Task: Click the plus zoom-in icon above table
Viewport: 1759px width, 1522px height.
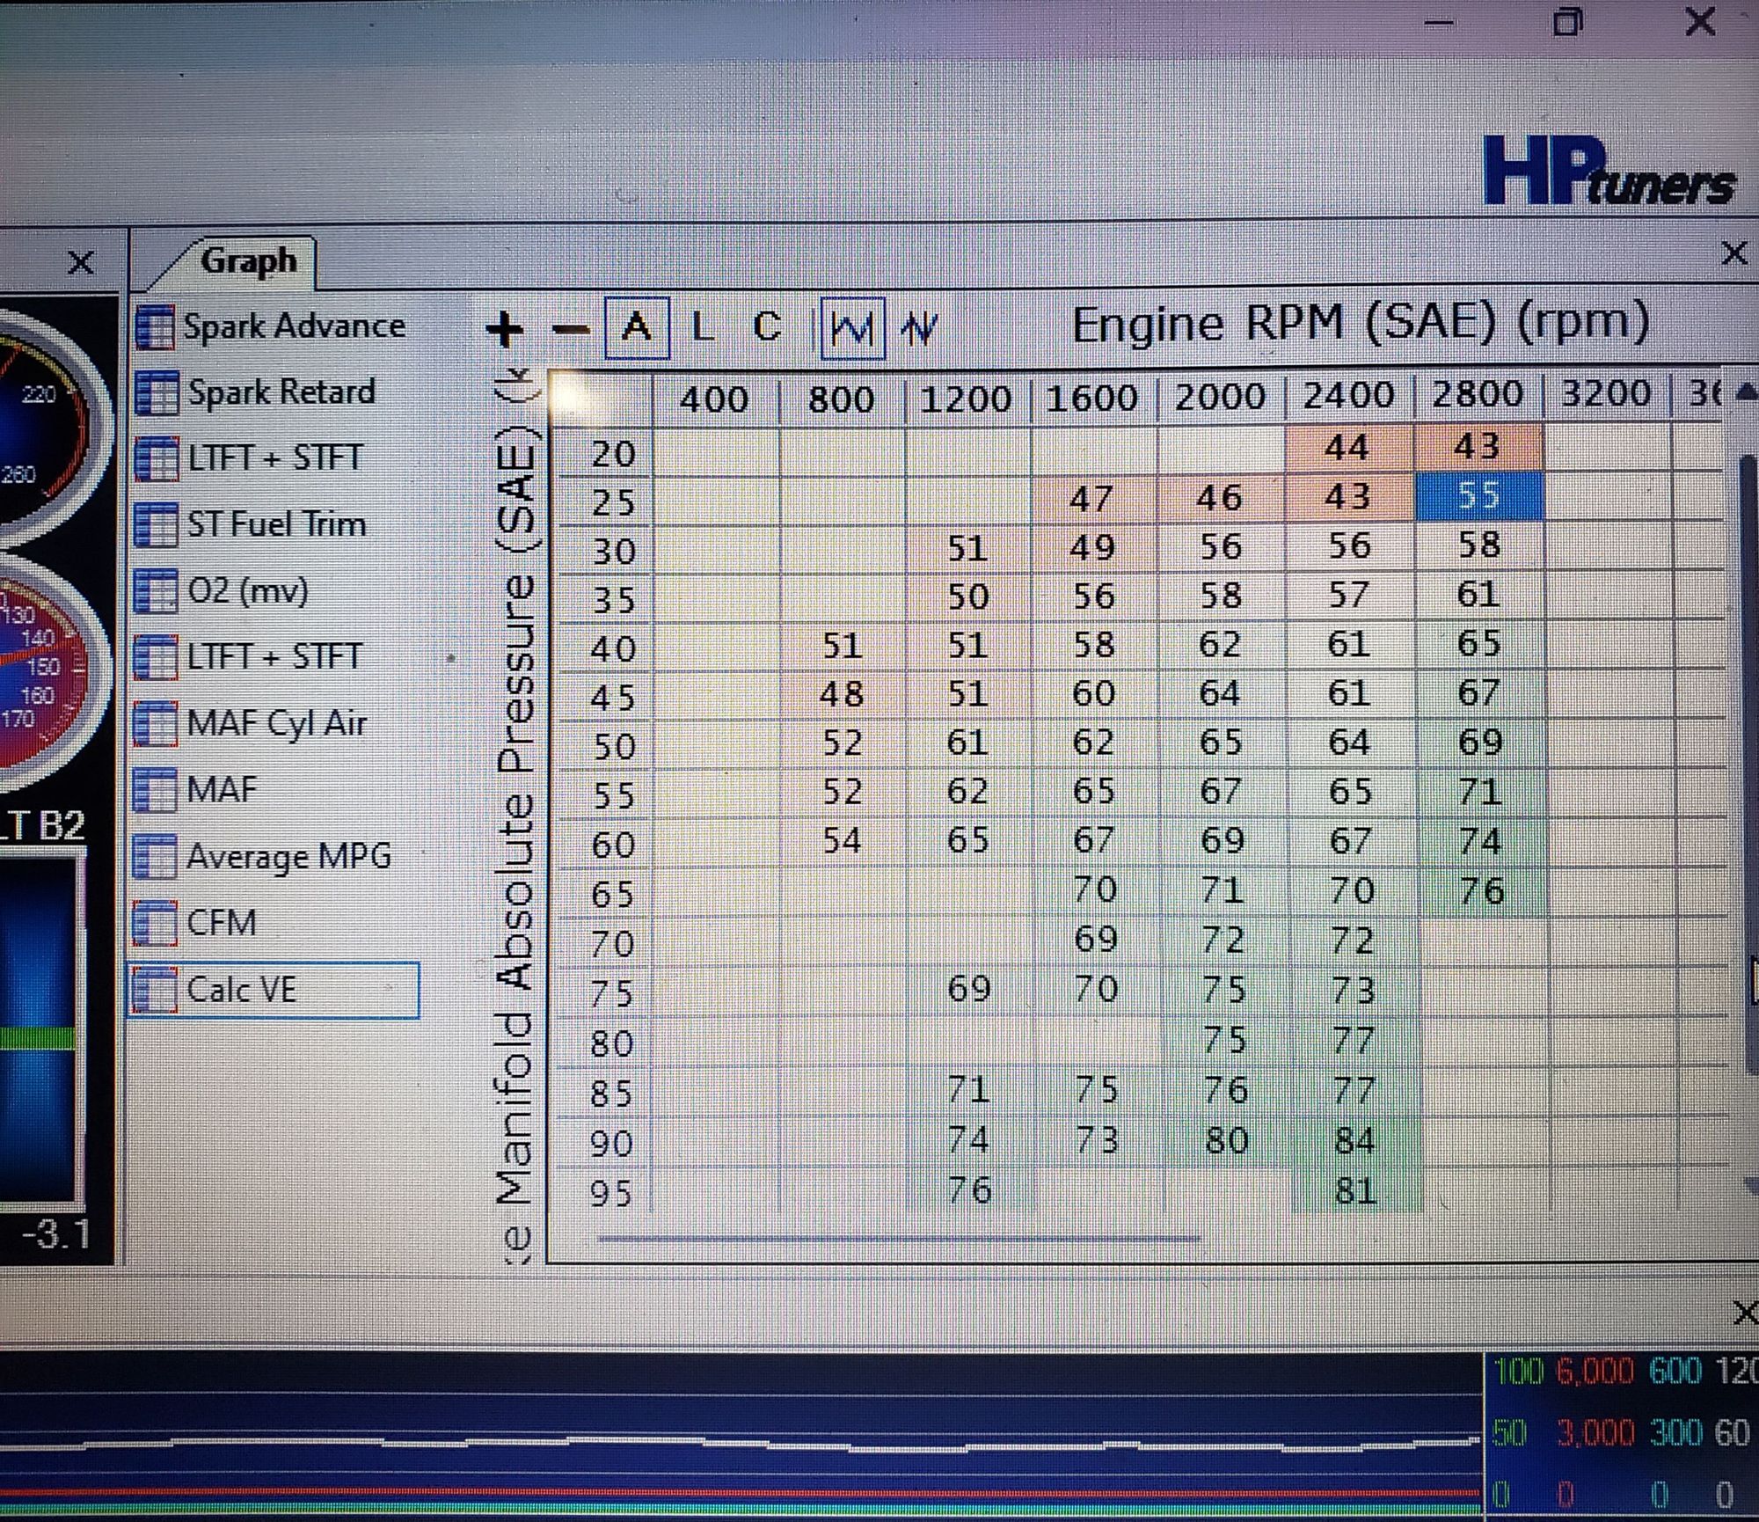Action: (505, 329)
